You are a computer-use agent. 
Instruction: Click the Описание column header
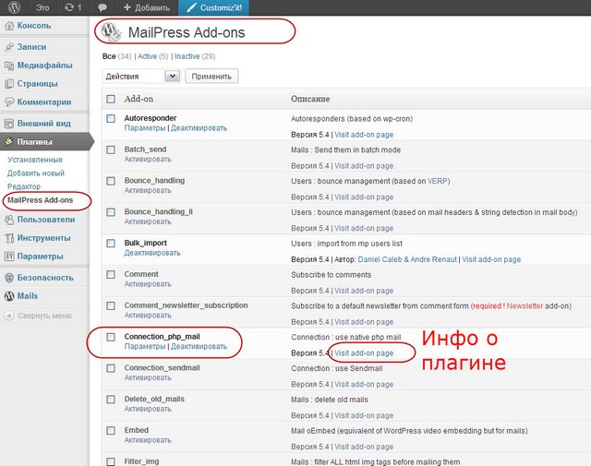[x=310, y=99]
